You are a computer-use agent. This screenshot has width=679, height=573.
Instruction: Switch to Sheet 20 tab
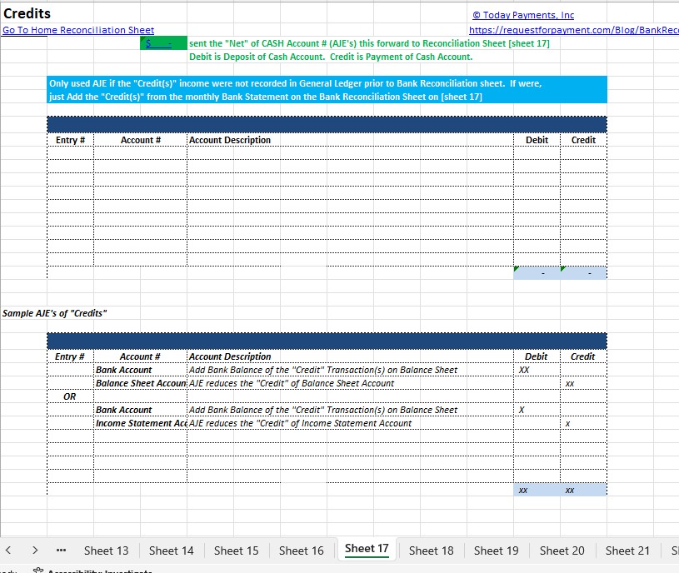pos(562,551)
